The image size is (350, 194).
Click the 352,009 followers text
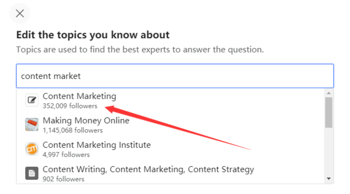[70, 106]
